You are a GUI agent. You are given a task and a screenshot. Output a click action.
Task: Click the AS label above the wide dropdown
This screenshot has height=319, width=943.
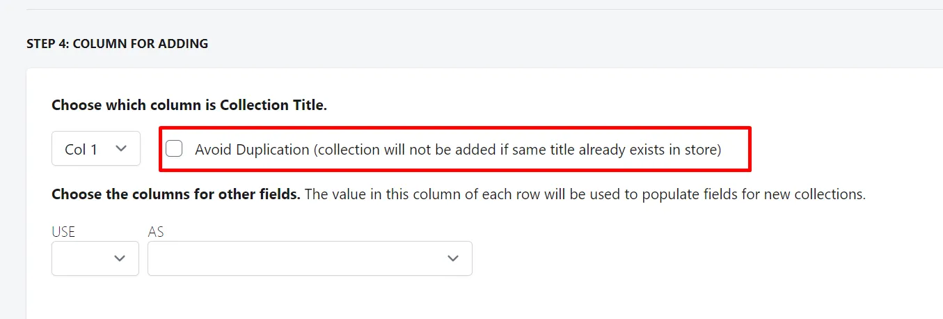(156, 232)
